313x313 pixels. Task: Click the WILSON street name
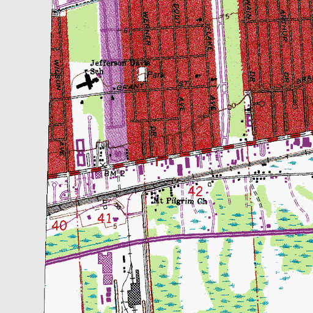(x=57, y=75)
